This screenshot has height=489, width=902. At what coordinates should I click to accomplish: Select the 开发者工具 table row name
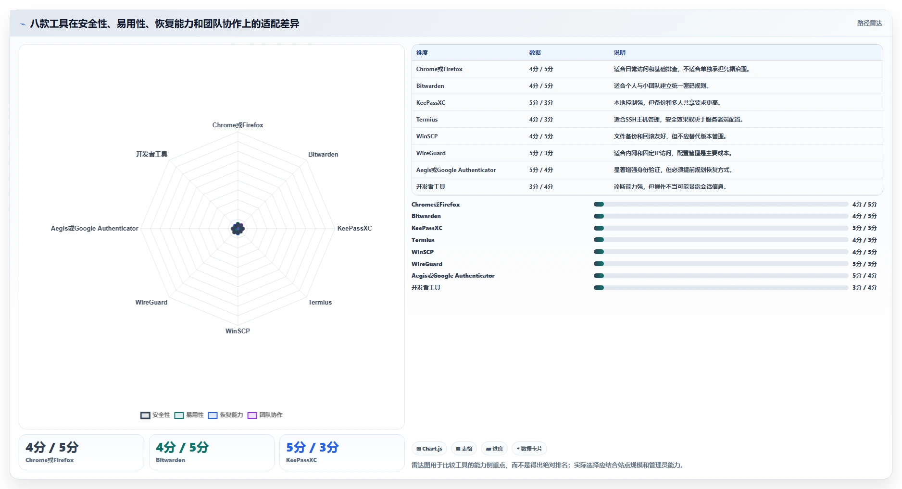coord(431,187)
